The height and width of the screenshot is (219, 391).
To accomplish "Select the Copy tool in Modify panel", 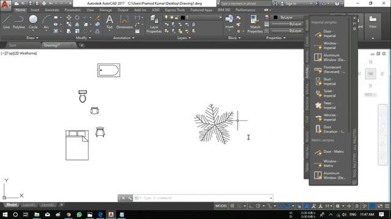I will tap(69, 24).
